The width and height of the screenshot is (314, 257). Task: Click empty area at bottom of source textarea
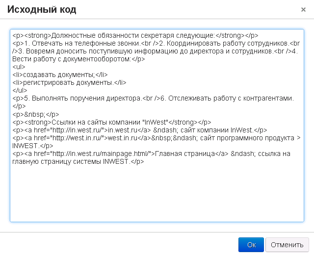(x=157, y=196)
